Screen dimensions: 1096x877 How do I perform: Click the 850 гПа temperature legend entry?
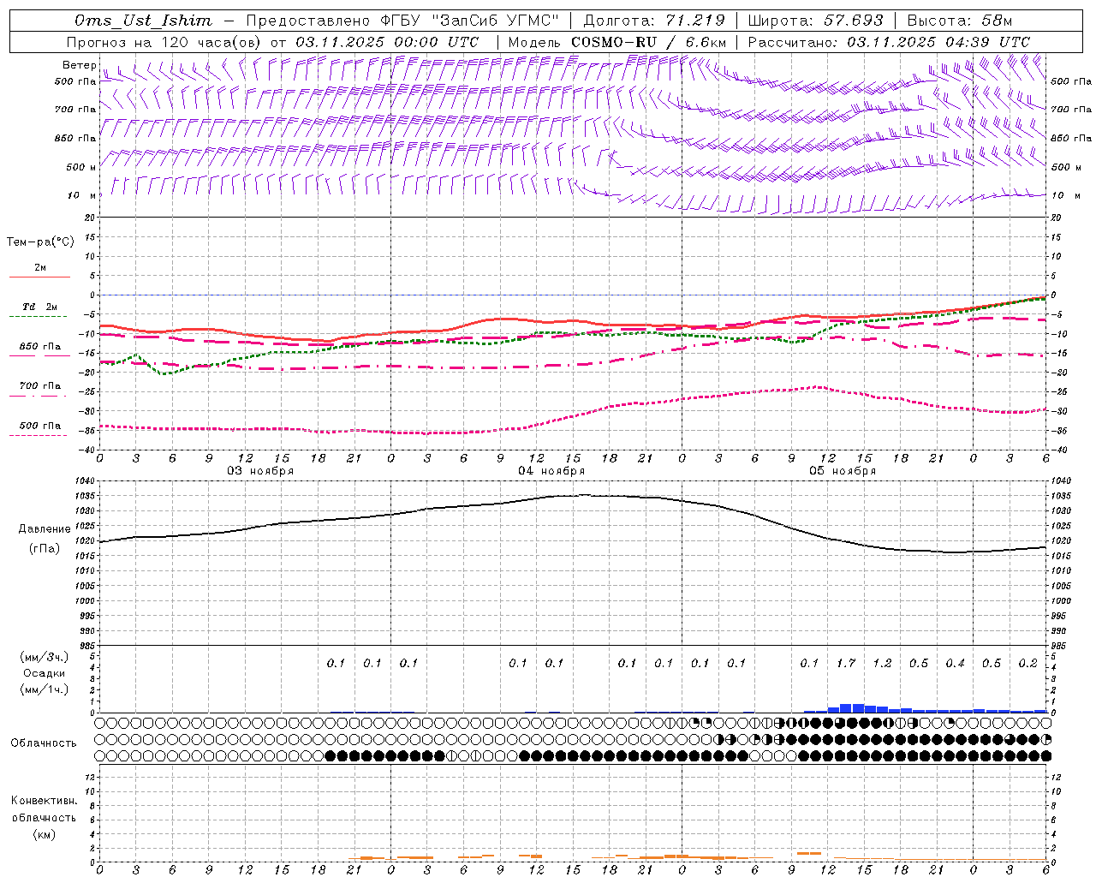40,347
